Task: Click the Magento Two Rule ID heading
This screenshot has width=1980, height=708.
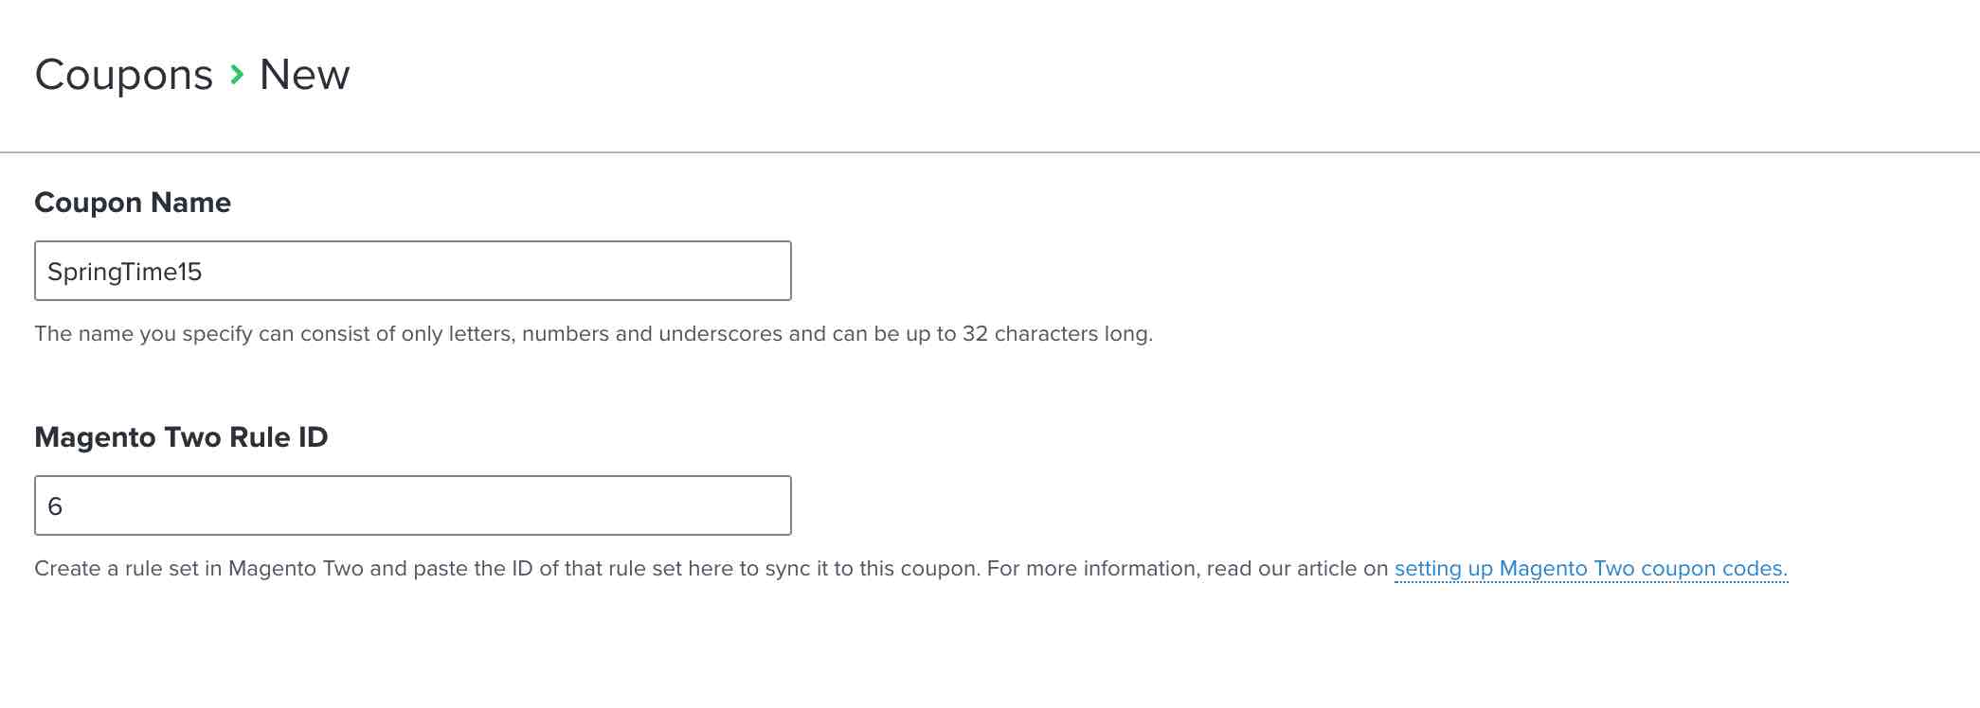Action: click(x=182, y=437)
